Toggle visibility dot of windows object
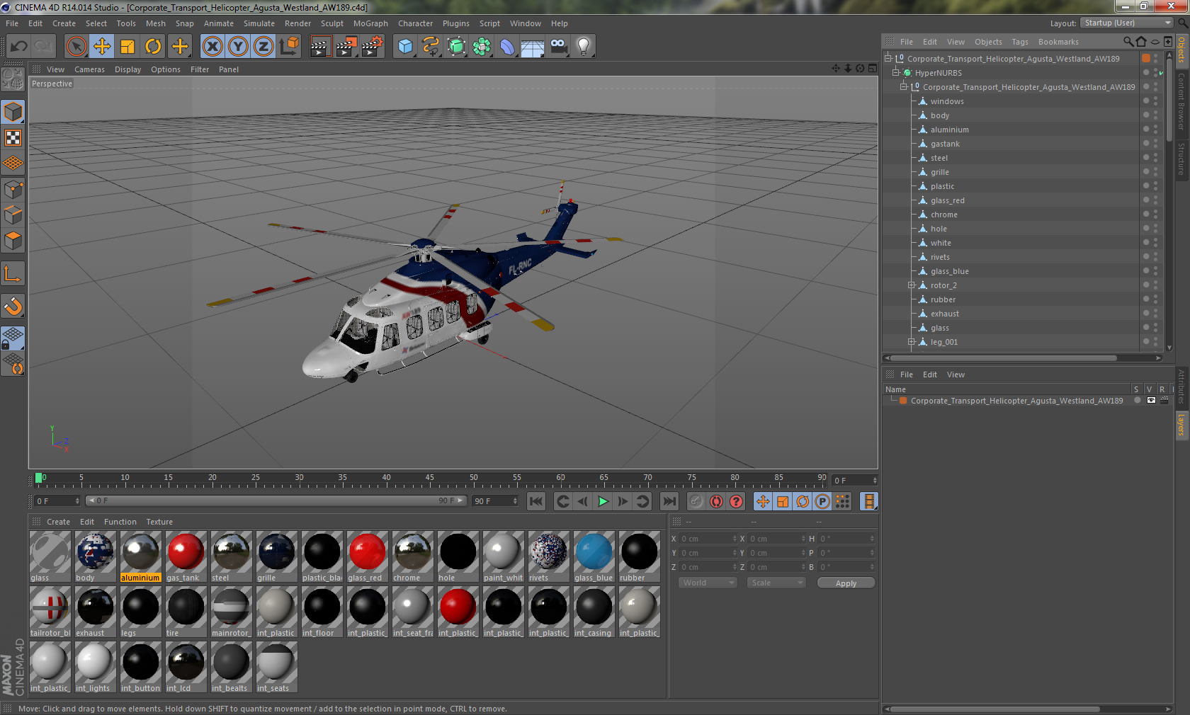The height and width of the screenshot is (715, 1190). pyautogui.click(x=1145, y=101)
